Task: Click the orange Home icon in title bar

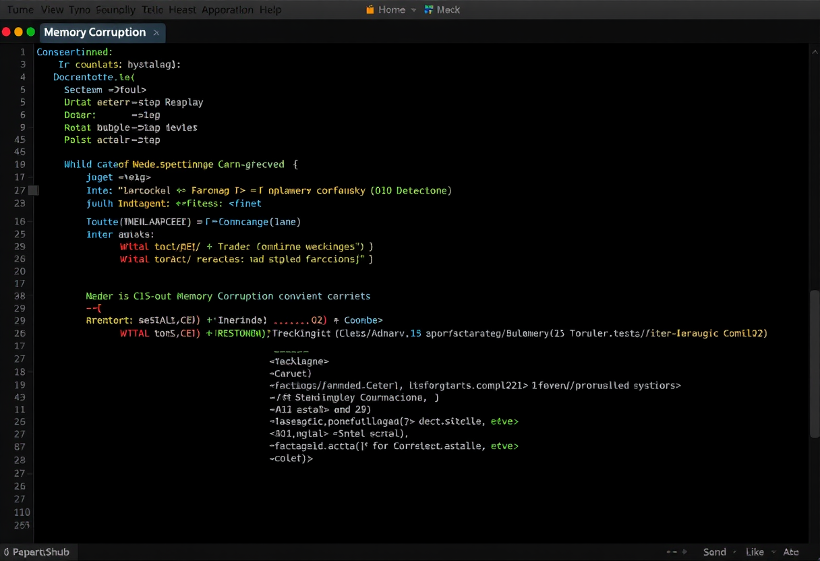Action: 370,9
